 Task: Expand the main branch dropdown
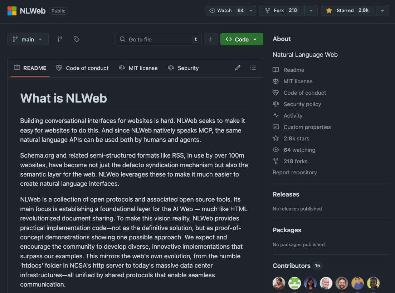tap(28, 39)
